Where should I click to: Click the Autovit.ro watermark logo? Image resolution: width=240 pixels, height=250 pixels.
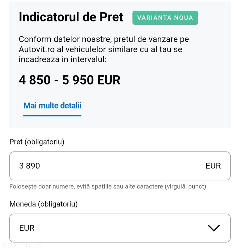(x=21, y=245)
